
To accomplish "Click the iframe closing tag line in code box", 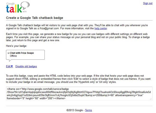I will (x=36, y=98).
